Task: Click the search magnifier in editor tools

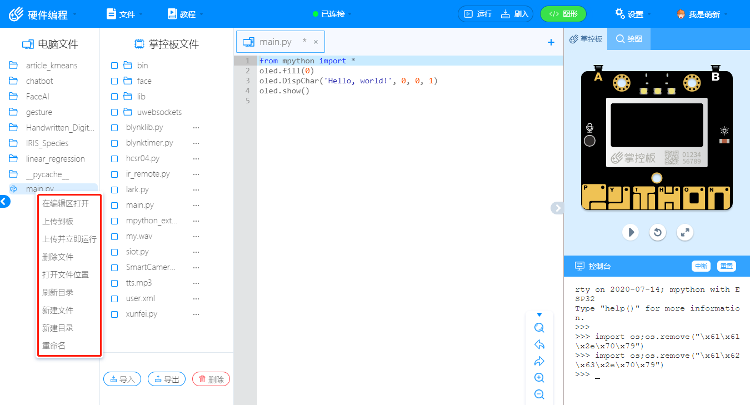Action: tap(539, 328)
